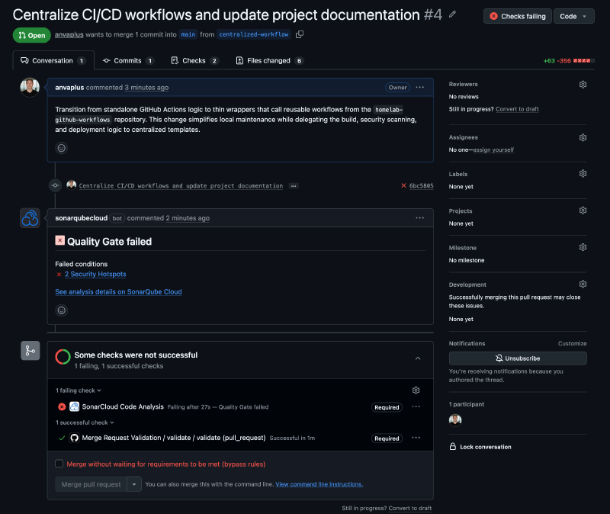This screenshot has width=610, height=514.
Task: Click the 6bc5805 commit hash
Action: click(x=421, y=185)
